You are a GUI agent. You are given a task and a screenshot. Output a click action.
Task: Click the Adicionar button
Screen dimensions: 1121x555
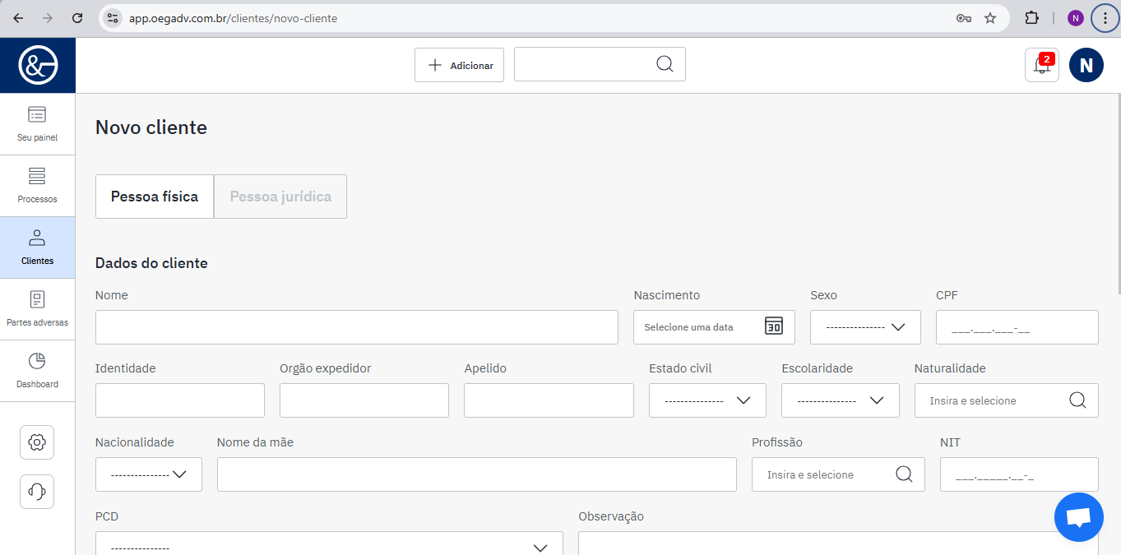click(459, 65)
